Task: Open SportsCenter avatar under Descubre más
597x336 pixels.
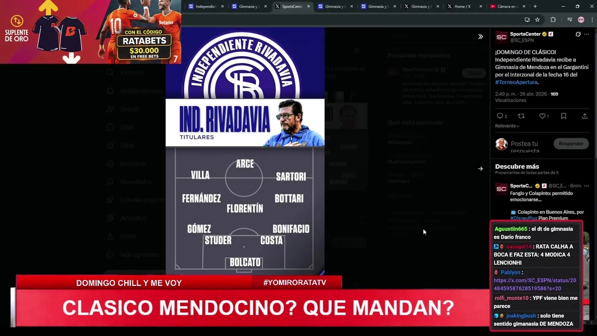Action: (501, 189)
